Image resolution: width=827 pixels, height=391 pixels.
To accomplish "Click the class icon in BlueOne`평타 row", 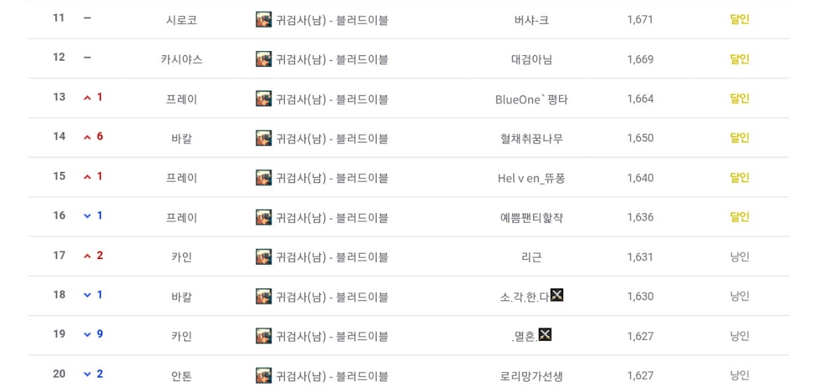I will (x=264, y=98).
